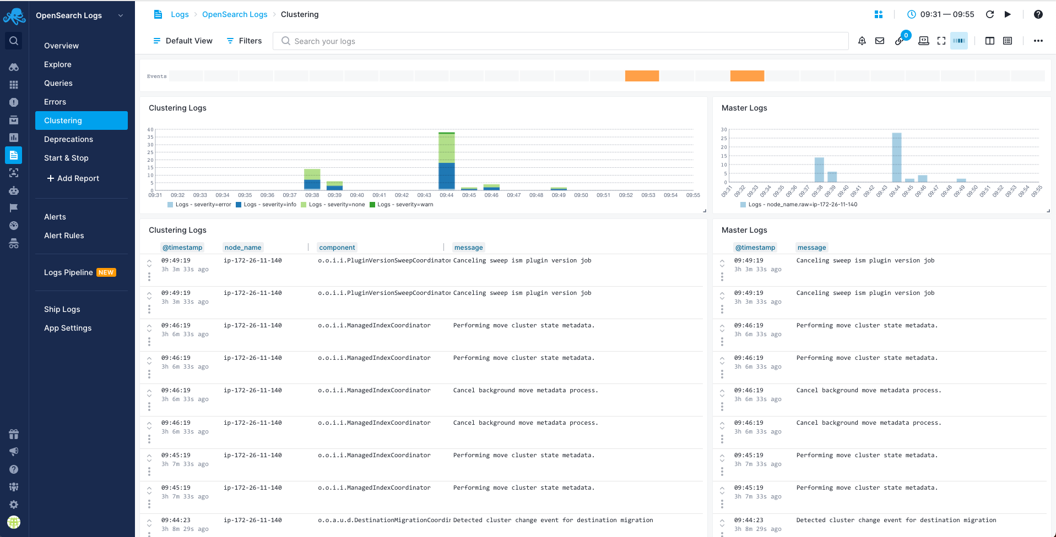Toggle the severity=info legend series
Image resolution: width=1056 pixels, height=537 pixels.
coord(266,205)
